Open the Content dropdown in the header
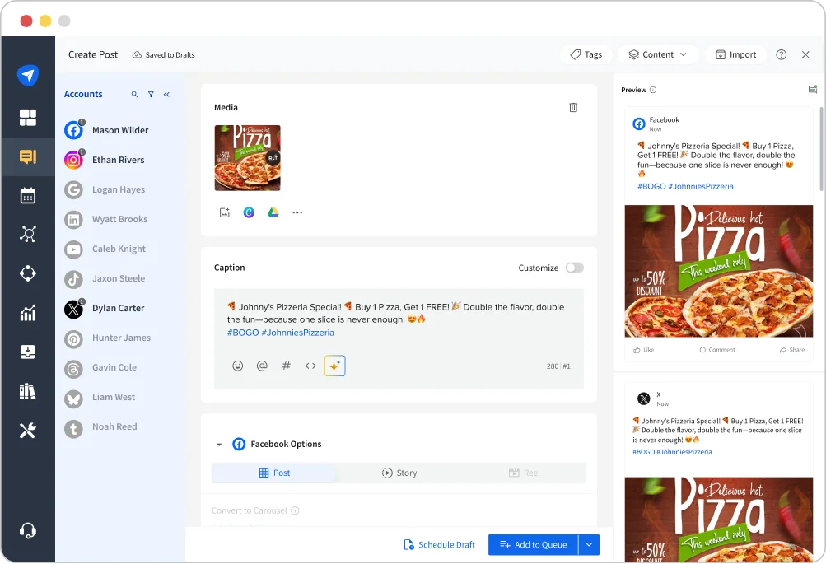Screen dimensions: 826x564 [657, 54]
